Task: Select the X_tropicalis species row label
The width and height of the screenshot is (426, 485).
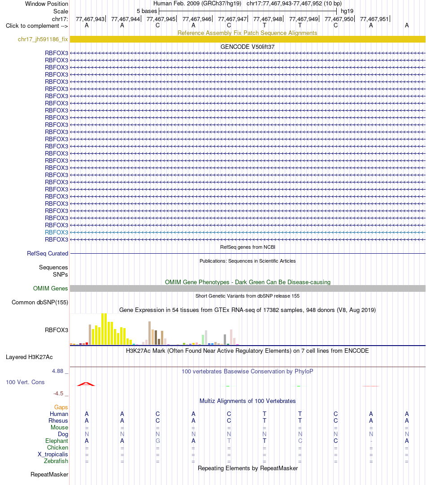Action: (53, 455)
